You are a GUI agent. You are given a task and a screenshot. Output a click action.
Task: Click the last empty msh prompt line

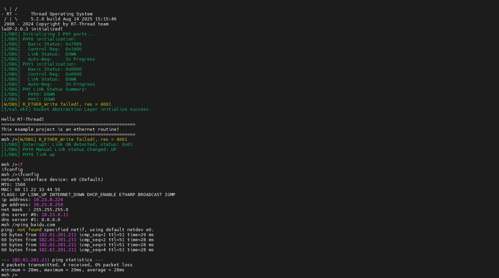(9, 275)
